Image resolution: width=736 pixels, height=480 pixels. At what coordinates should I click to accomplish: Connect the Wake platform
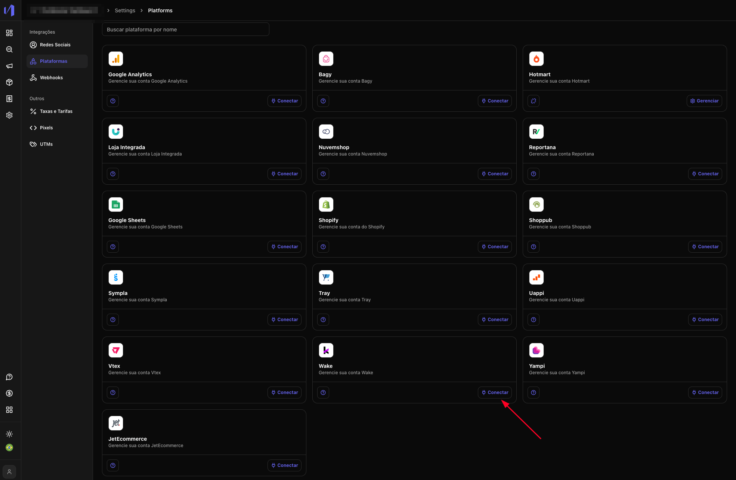click(495, 393)
